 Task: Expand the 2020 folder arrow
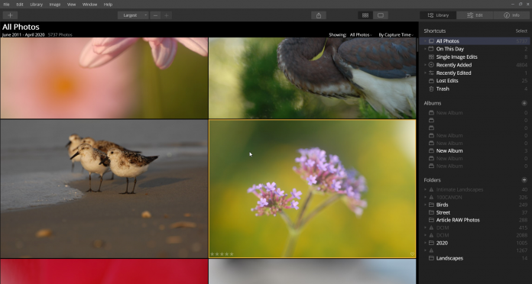[x=425, y=243]
